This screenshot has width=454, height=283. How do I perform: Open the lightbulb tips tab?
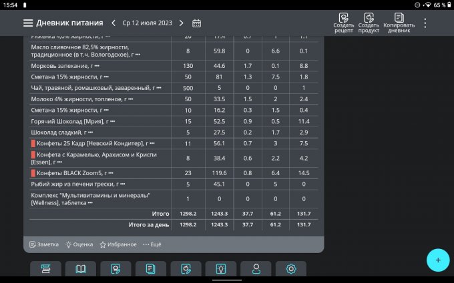[x=220, y=269]
